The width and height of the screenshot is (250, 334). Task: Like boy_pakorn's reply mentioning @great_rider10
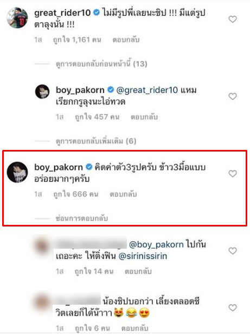point(233,97)
